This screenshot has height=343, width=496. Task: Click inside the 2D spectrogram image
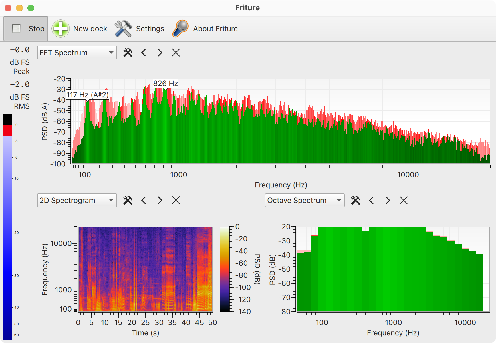146,269
